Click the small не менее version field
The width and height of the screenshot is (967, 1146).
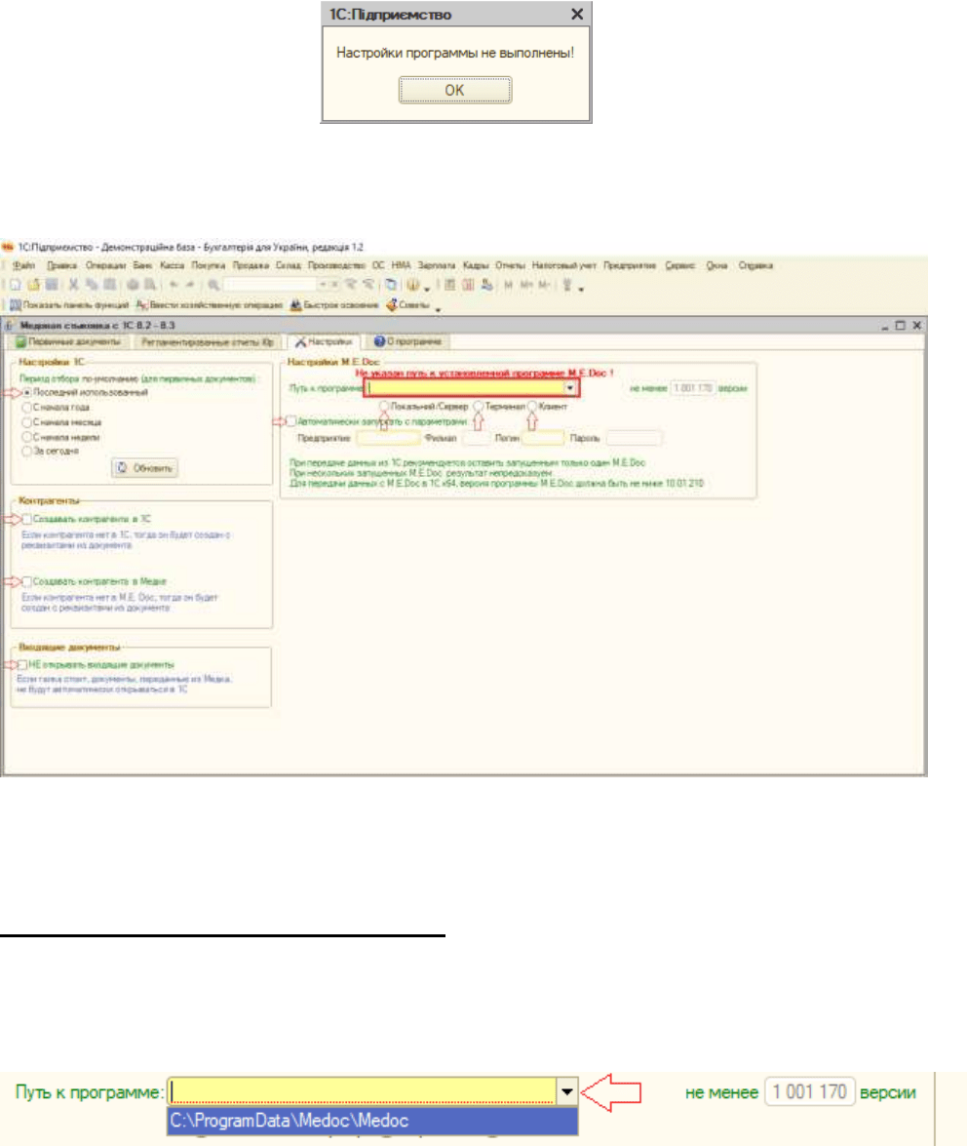click(692, 388)
